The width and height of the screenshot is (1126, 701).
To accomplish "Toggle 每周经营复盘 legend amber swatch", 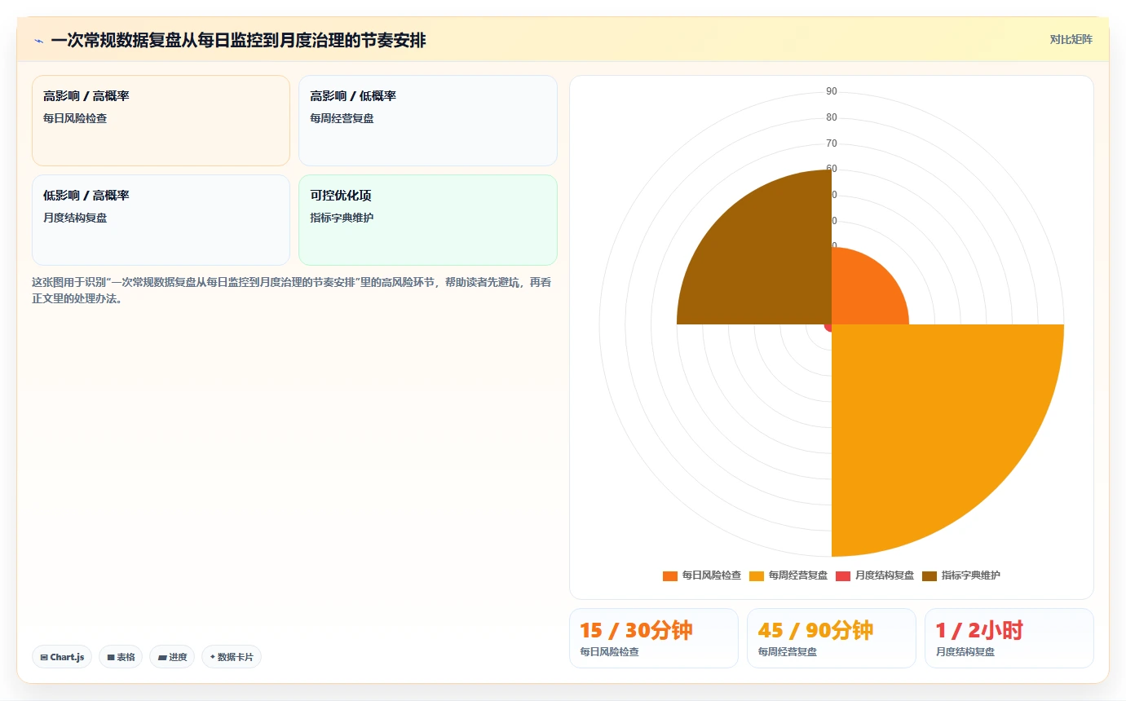I will tap(757, 575).
